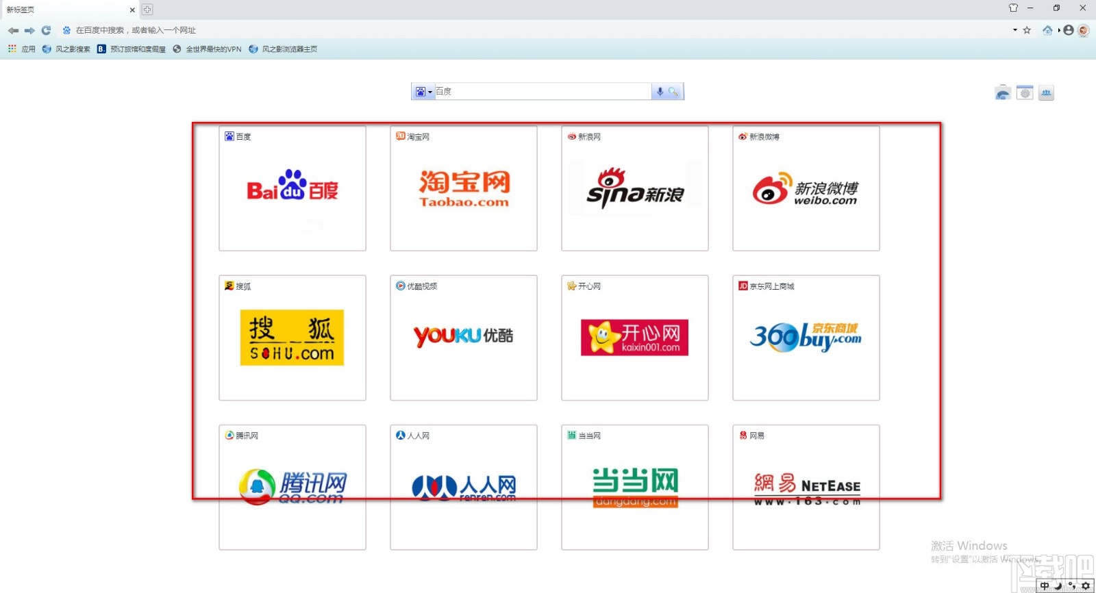This screenshot has height=593, width=1096.
Task: Click the 京东网上商城 tile title text
Action: (772, 286)
